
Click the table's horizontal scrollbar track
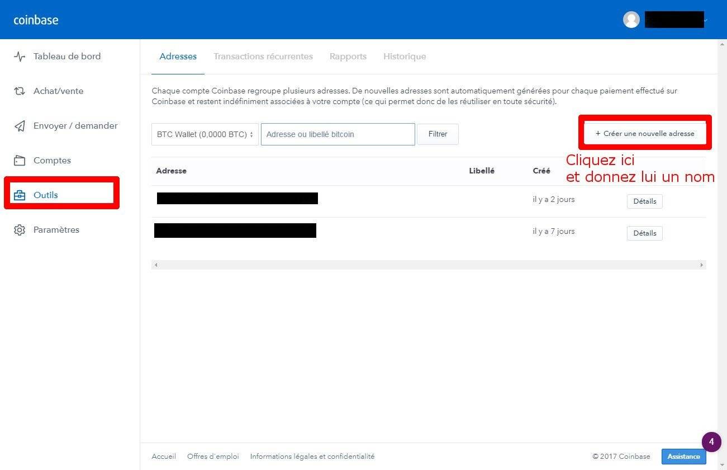[429, 265]
